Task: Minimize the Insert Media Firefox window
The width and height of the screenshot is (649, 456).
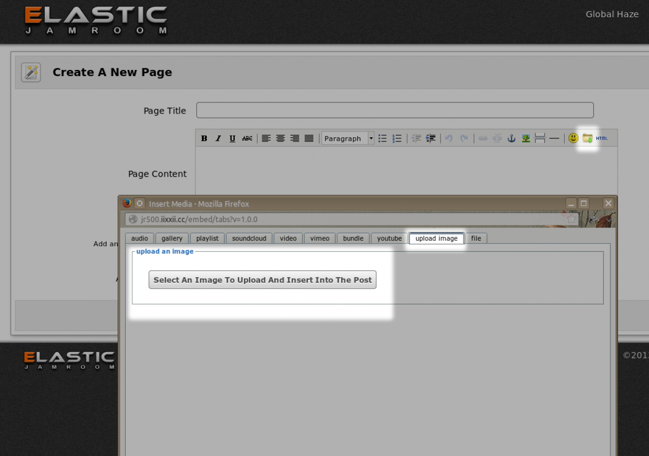Action: point(571,203)
